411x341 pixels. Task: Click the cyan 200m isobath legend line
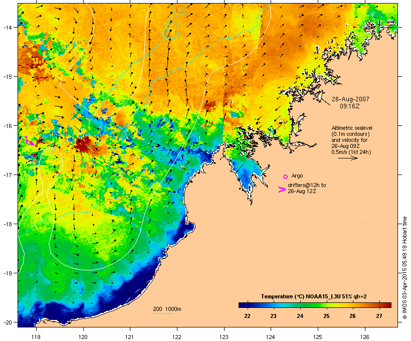pos(162,313)
